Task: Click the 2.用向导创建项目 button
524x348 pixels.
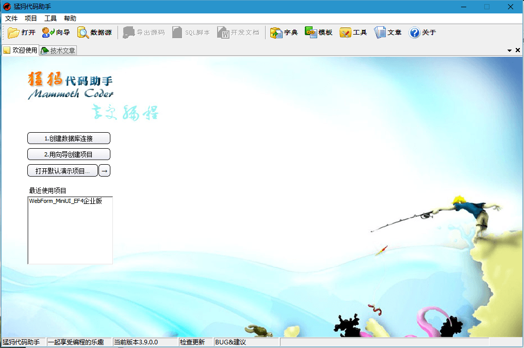Action: click(x=69, y=154)
